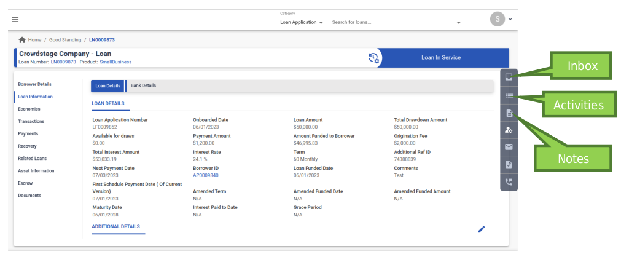Click the phone call sidebar icon
Screen dimensions: 621x262
coord(509,181)
